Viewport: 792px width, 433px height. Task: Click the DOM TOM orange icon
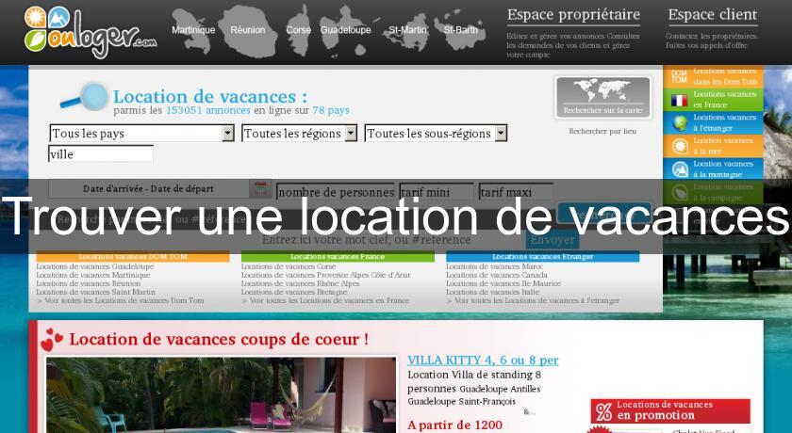(680, 76)
